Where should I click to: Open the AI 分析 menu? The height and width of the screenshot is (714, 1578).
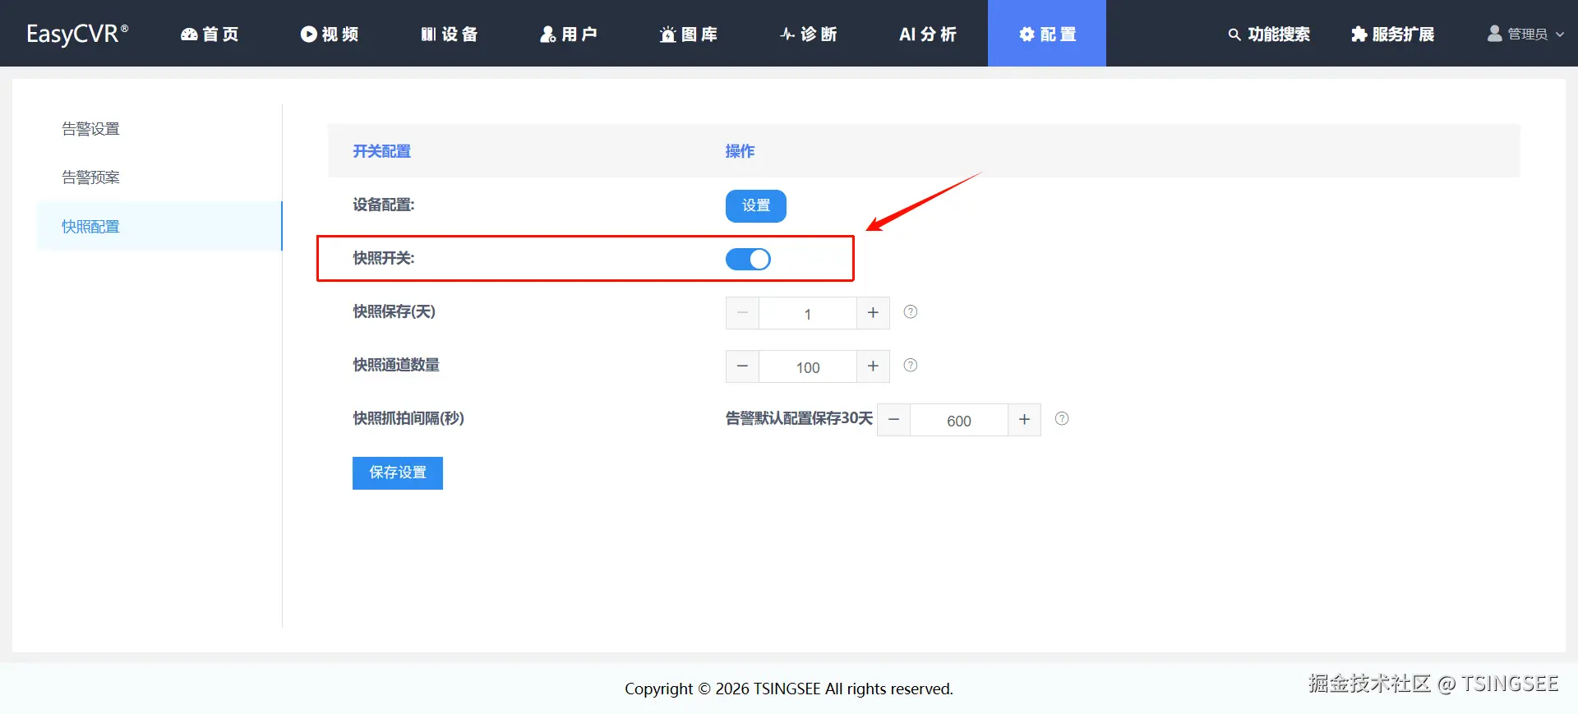click(927, 34)
